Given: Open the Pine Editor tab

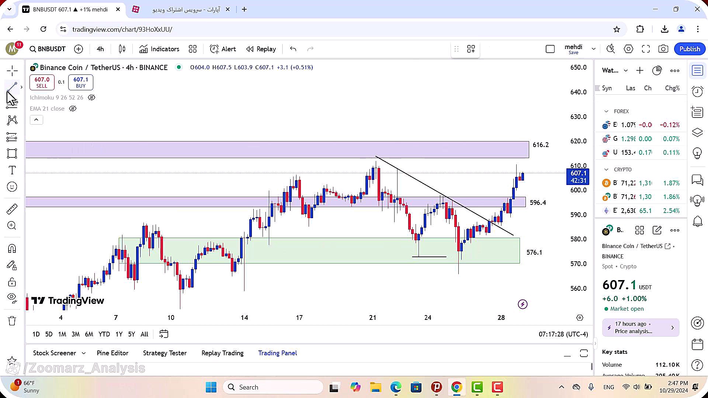Looking at the screenshot, I should pyautogui.click(x=112, y=353).
